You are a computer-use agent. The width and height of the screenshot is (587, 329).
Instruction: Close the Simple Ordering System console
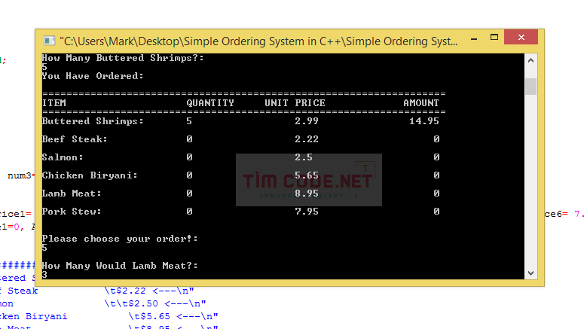(x=521, y=37)
